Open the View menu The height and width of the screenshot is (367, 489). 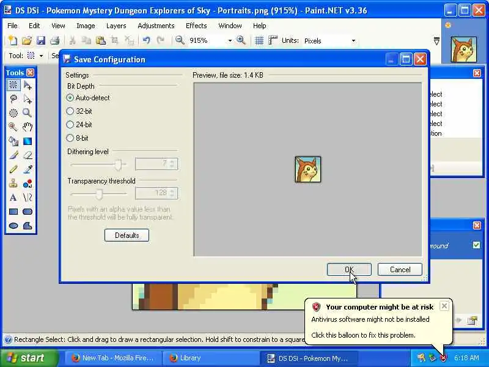[58, 26]
